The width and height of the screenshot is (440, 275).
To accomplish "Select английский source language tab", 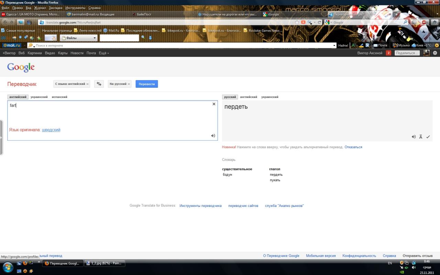I will (x=18, y=97).
